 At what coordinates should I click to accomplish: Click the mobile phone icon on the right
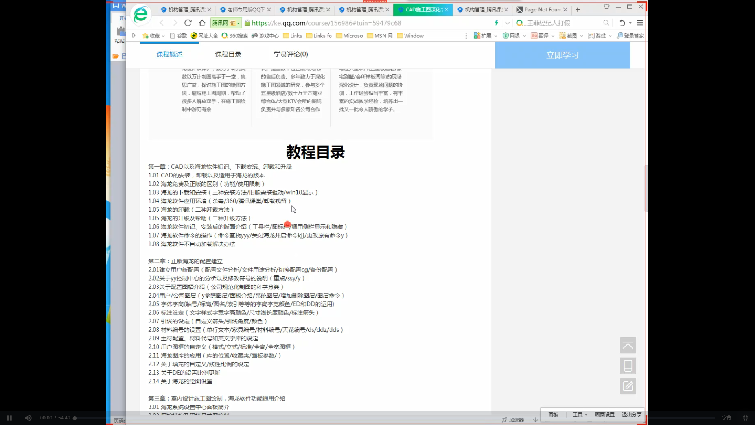[x=628, y=366]
